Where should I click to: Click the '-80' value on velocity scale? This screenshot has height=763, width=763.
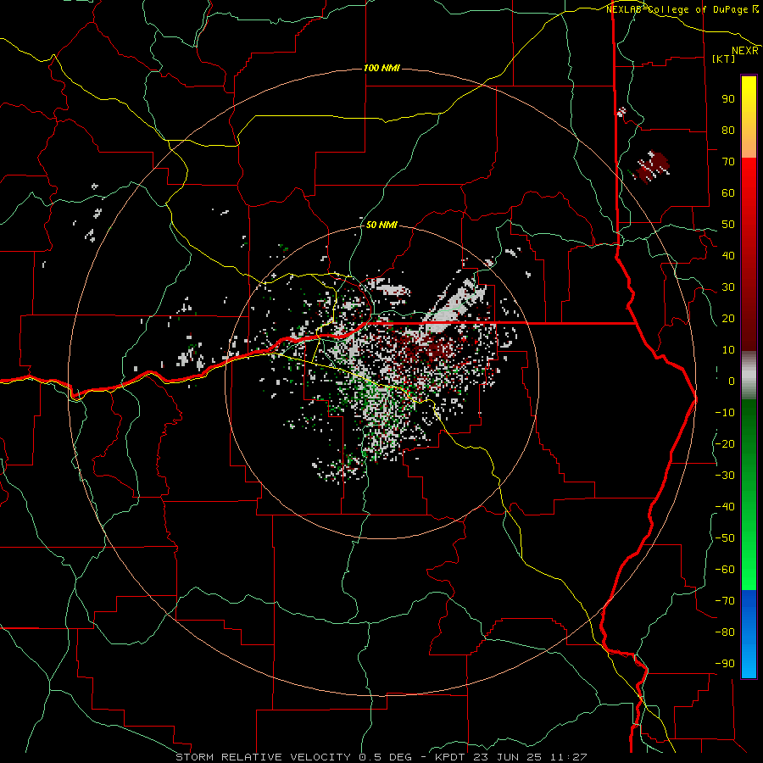point(725,632)
